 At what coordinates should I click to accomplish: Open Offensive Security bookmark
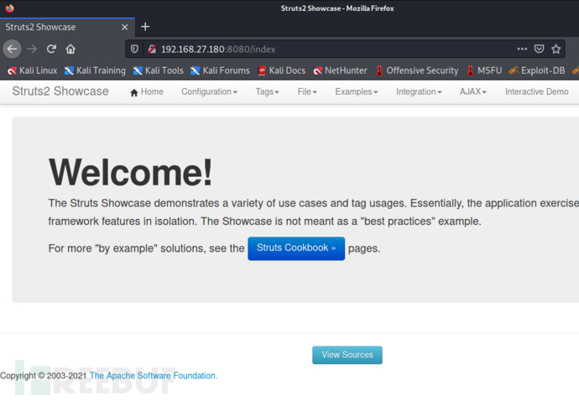(x=416, y=70)
